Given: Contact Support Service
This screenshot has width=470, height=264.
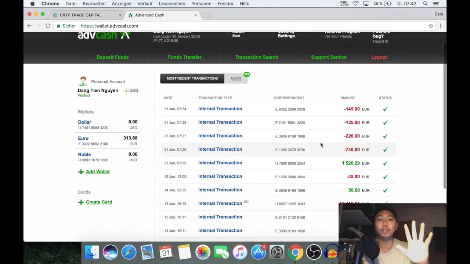Looking at the screenshot, I should click(x=329, y=57).
